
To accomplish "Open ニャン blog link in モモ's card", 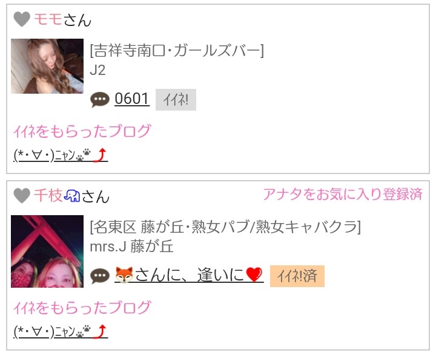I will click(61, 155).
